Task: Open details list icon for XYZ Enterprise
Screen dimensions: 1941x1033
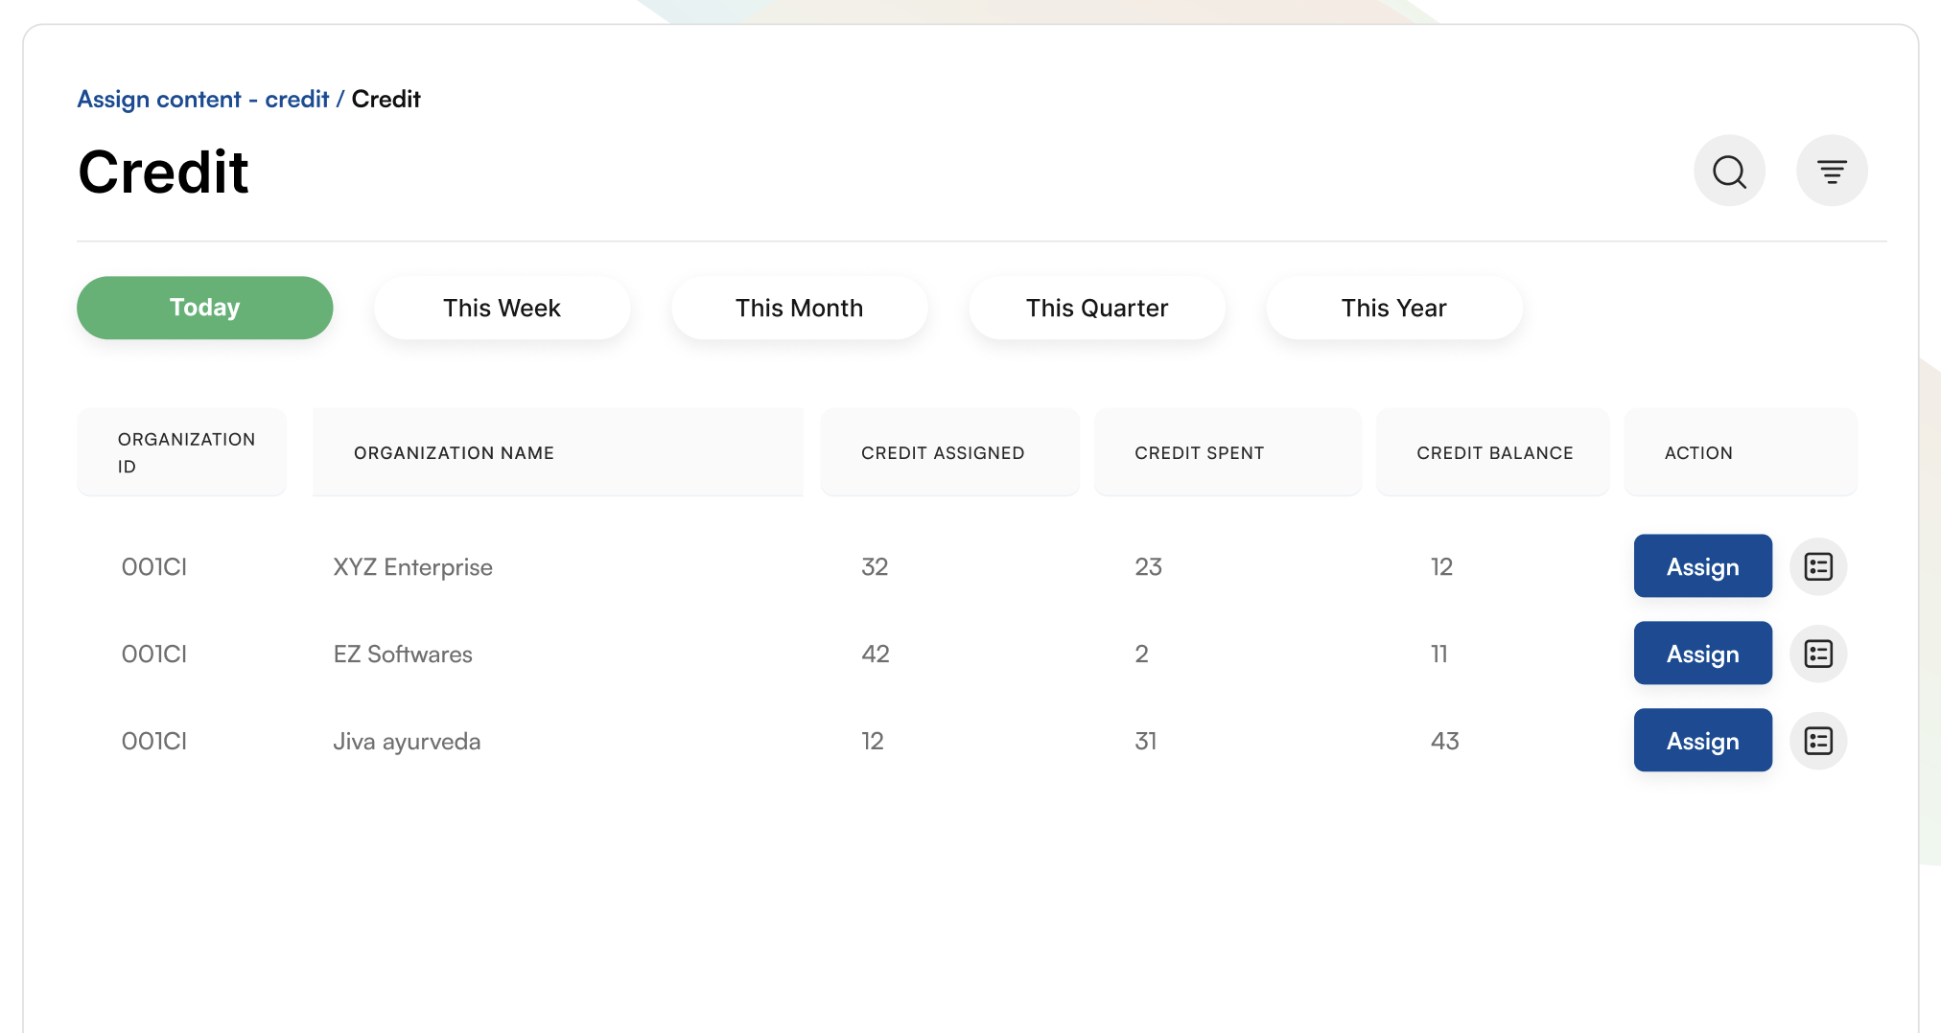Action: (x=1817, y=566)
